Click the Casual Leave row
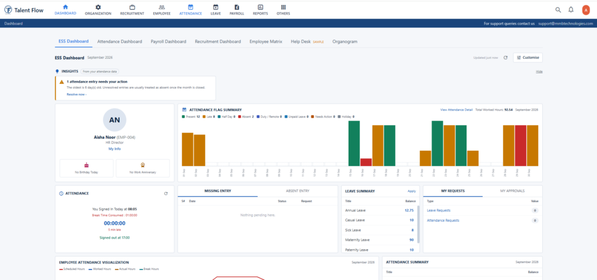Viewport: 597px width, 280px height. point(380,220)
